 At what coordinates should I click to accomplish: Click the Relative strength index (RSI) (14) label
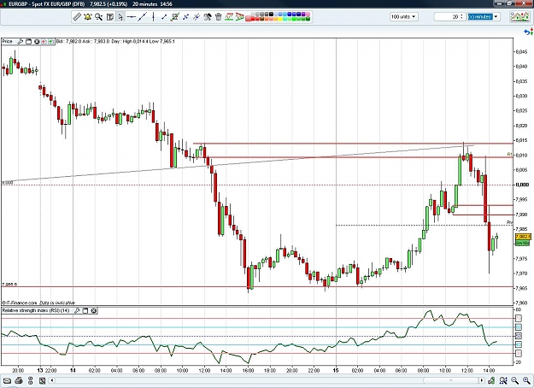[36, 310]
